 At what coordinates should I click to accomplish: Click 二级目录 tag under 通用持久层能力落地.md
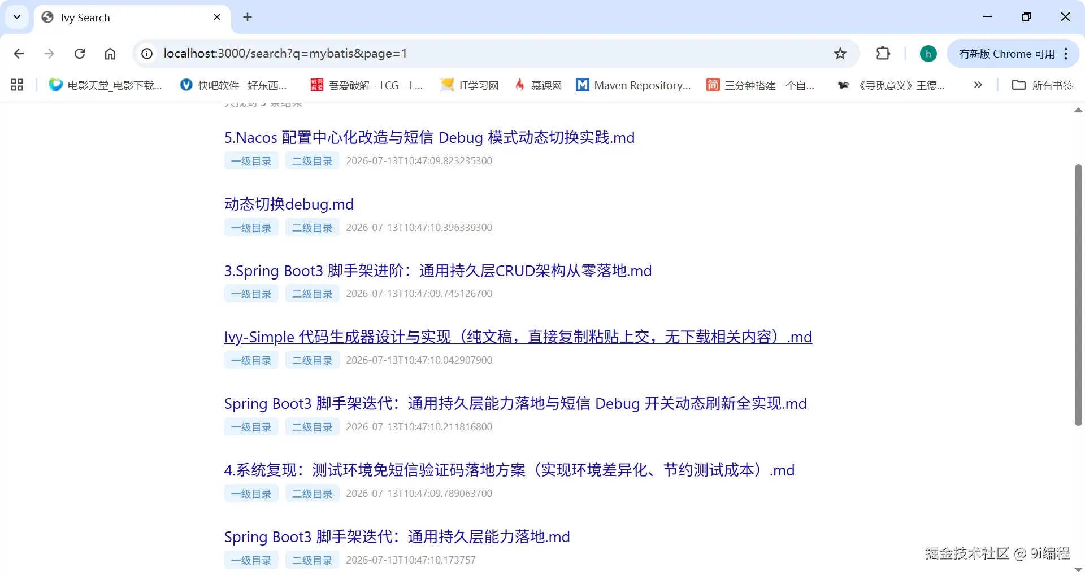tap(313, 560)
